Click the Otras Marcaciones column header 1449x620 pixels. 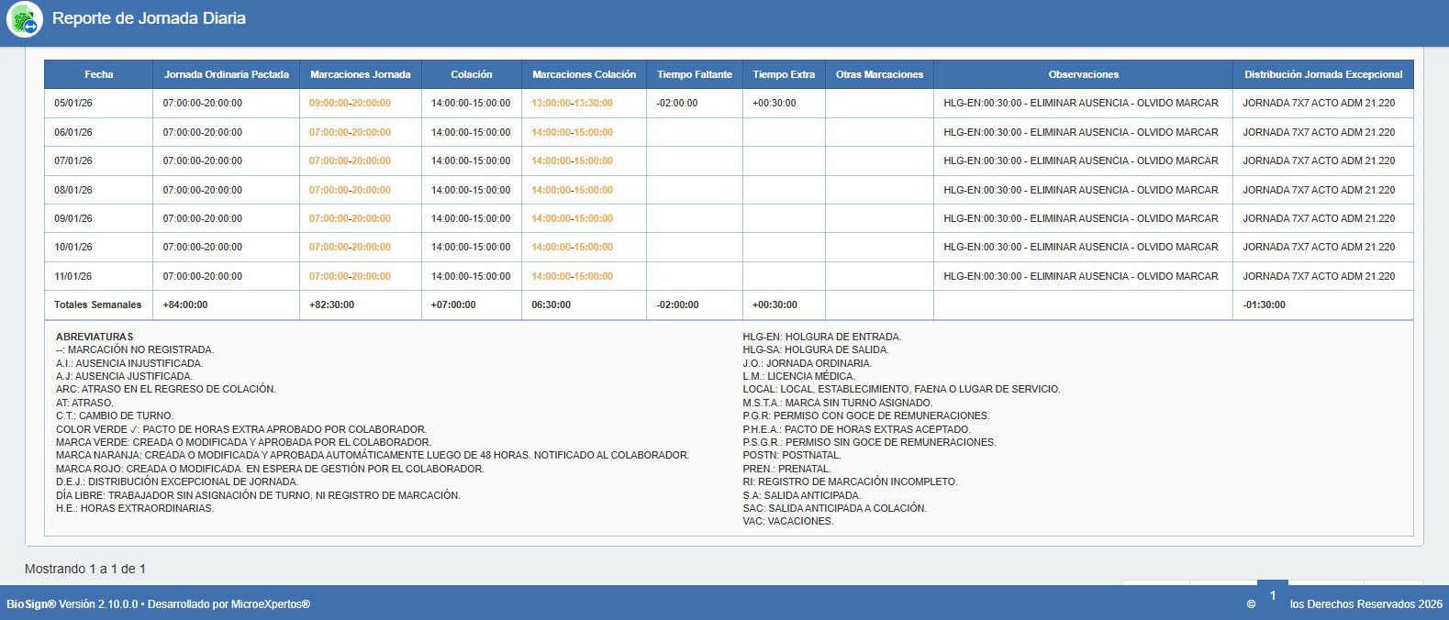click(879, 74)
